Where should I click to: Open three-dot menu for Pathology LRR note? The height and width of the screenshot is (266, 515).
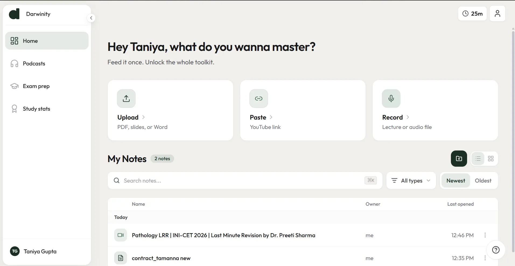(485, 235)
